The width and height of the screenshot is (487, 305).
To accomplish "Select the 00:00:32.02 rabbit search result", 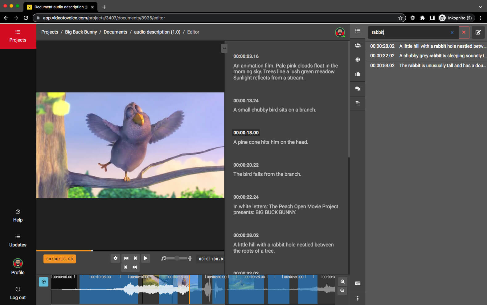I will click(428, 56).
